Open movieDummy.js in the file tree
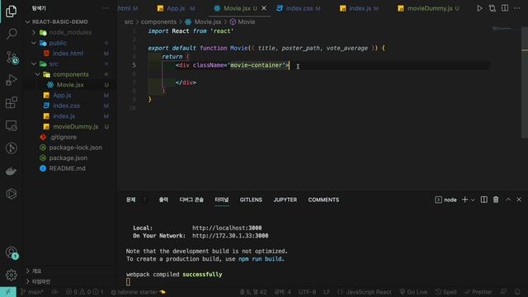Image resolution: width=528 pixels, height=297 pixels. (75, 126)
